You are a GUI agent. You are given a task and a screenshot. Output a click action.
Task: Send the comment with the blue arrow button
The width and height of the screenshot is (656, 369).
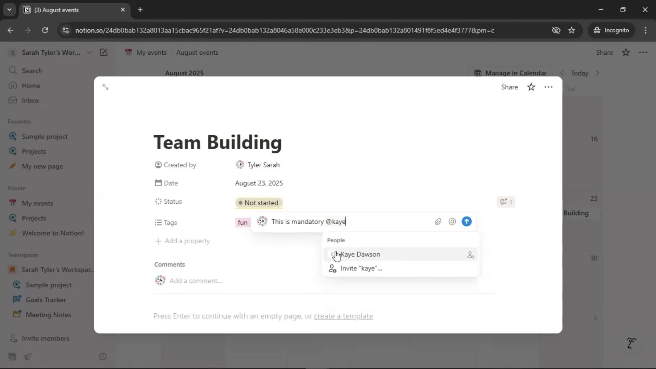[466, 221]
